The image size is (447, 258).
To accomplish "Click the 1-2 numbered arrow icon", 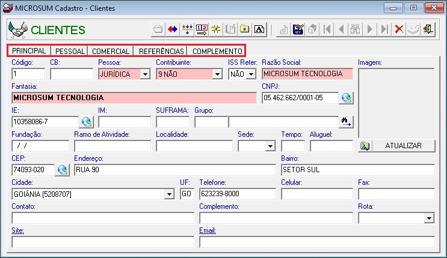I will tap(202, 29).
